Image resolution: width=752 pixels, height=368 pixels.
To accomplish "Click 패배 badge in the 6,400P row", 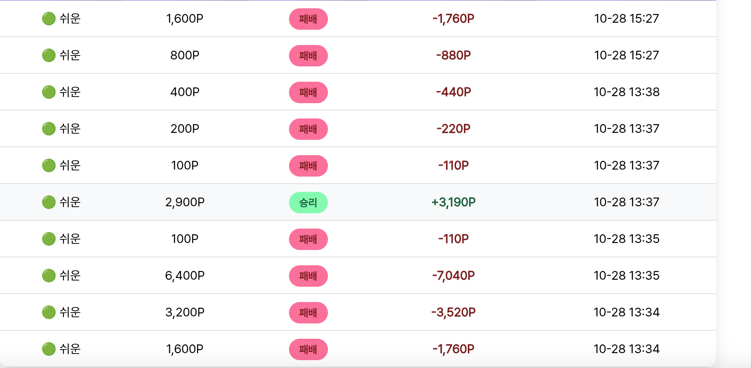I will click(308, 276).
